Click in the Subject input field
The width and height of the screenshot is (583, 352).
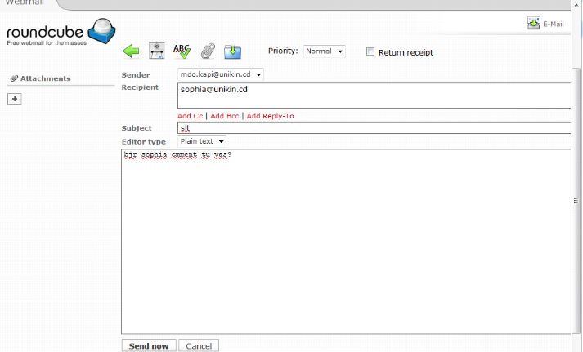[x=373, y=128]
